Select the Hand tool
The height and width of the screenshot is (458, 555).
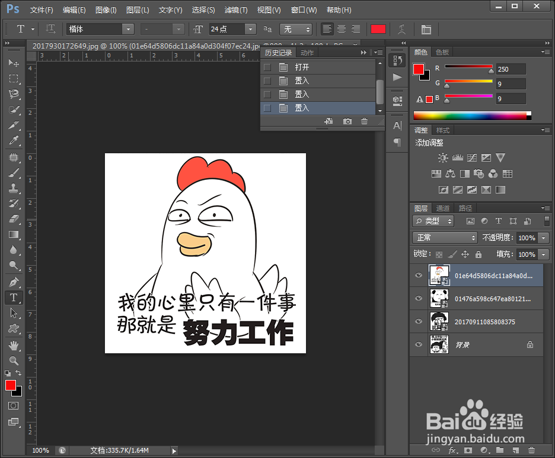pos(14,345)
